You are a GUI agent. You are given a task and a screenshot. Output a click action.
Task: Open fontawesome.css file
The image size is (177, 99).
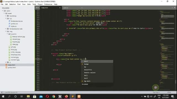coord(17,21)
